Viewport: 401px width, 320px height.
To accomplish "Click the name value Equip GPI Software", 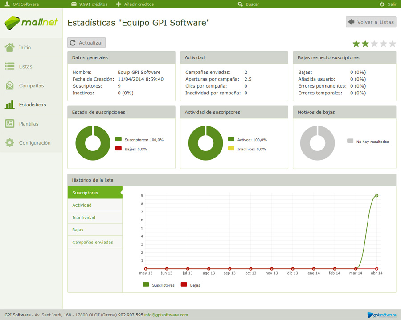I will pos(139,72).
